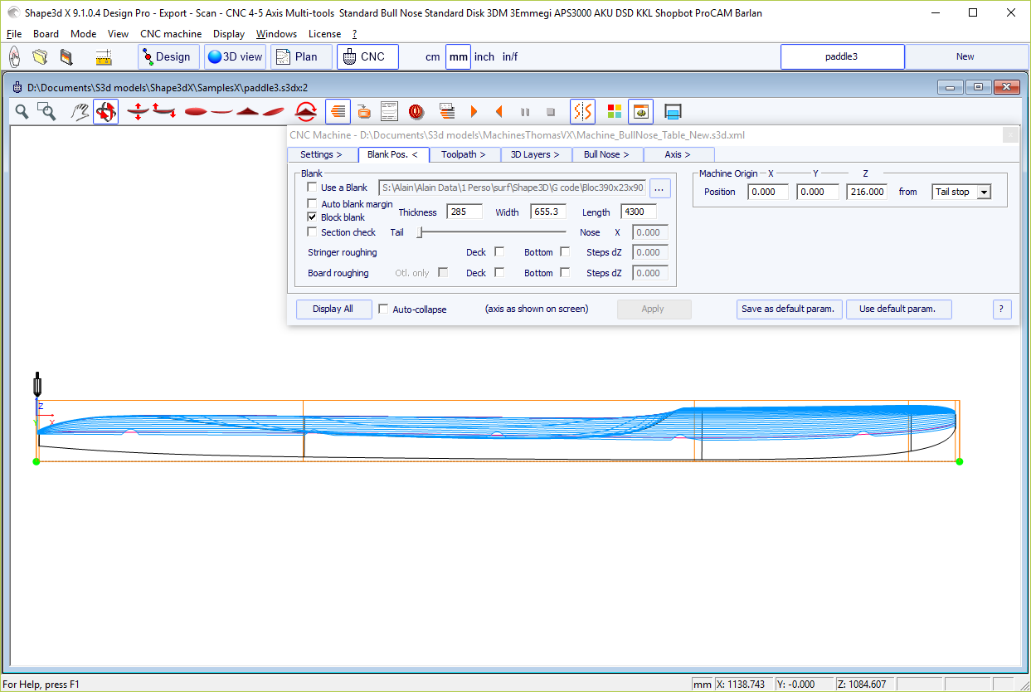
Task: Click the ruler measurement icon
Action: [x=104, y=57]
